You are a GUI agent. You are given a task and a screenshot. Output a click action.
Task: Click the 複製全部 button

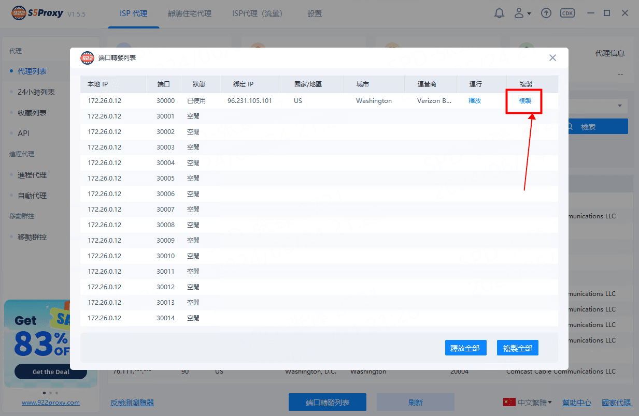(x=518, y=348)
